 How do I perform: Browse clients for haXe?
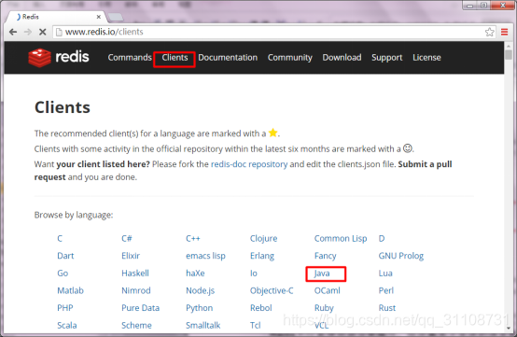click(195, 274)
